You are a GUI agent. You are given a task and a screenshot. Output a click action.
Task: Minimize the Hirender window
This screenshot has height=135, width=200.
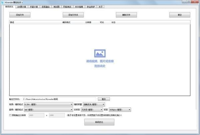tap(184, 2)
